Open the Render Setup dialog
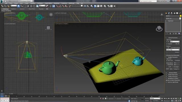 point(108,6)
